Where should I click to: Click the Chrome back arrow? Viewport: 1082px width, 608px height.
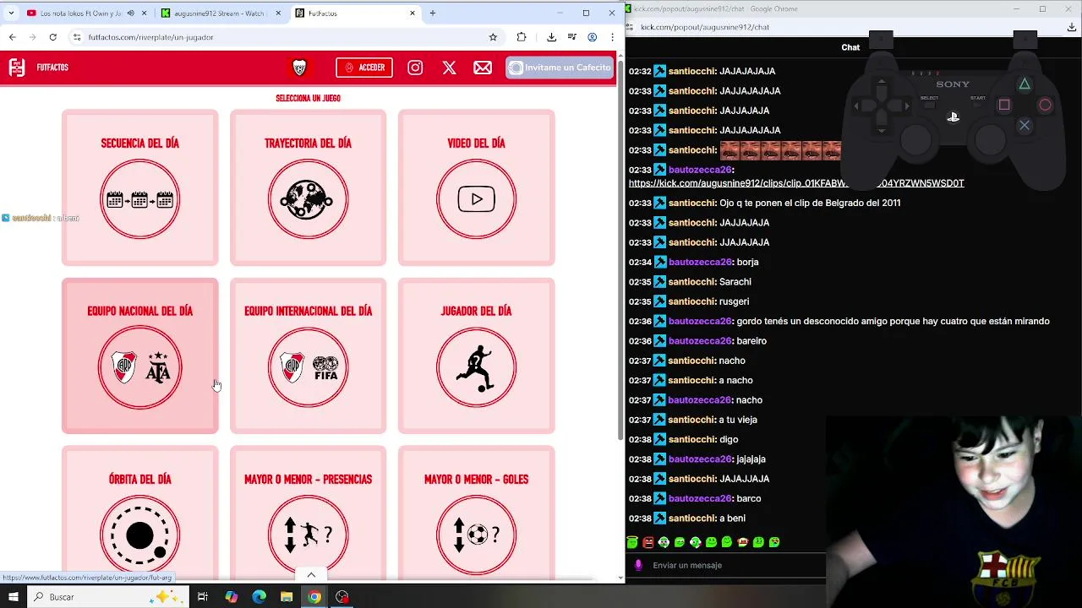tap(12, 37)
